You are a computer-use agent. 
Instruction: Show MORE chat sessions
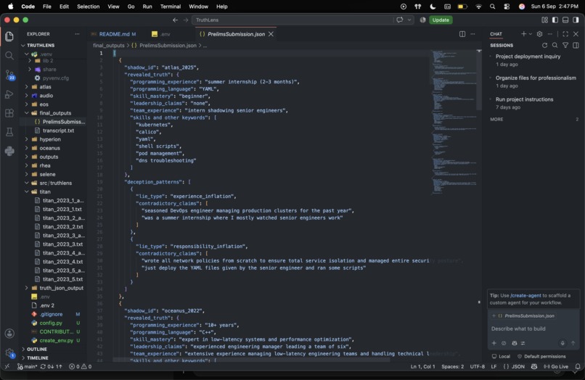coord(496,120)
